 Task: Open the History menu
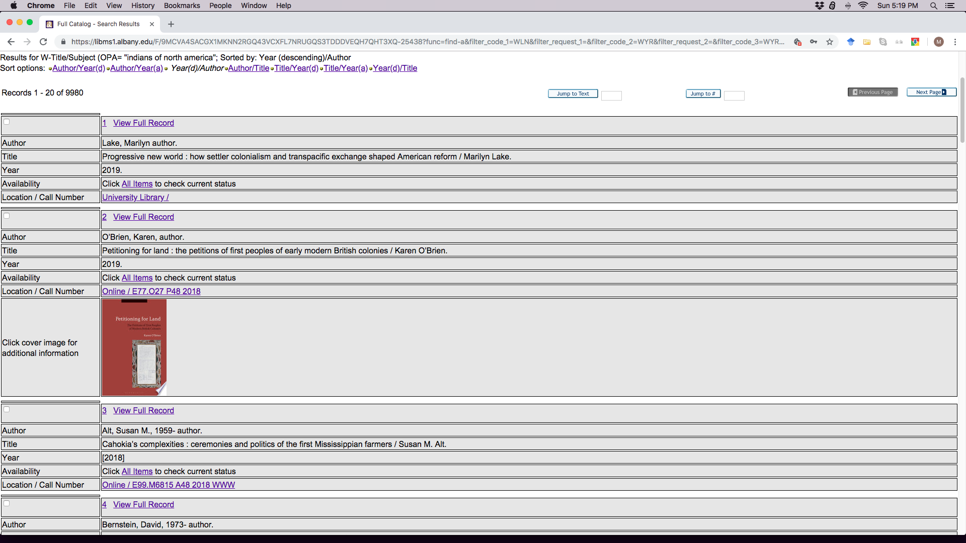click(x=143, y=6)
